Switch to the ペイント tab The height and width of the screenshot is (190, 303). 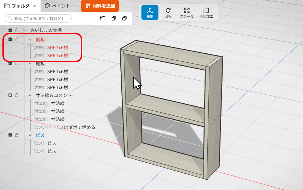[57, 6]
